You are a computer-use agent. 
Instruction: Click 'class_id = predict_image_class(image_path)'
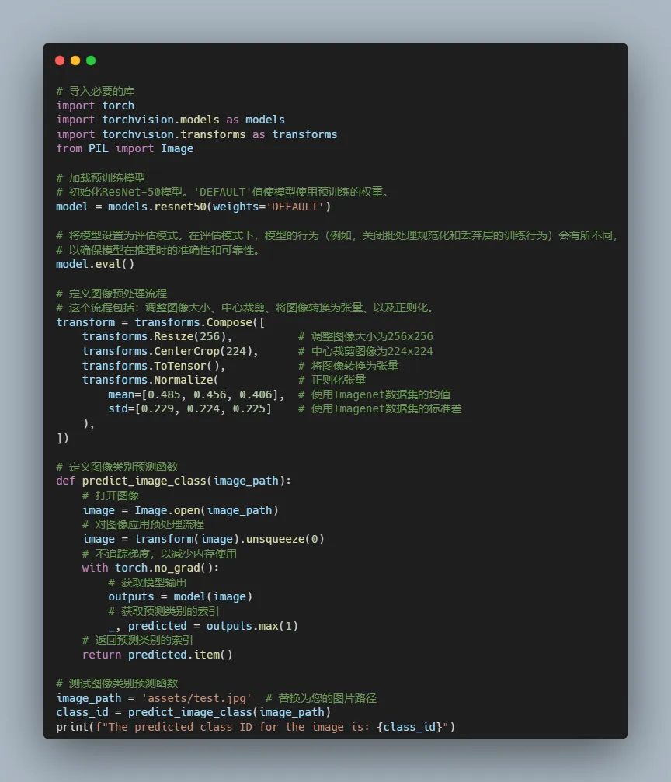(193, 713)
